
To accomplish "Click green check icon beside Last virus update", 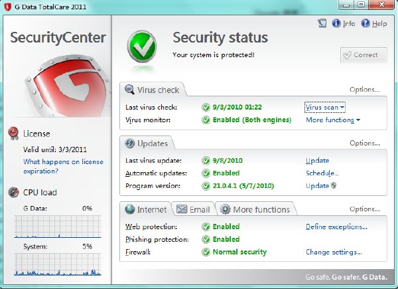I will [x=206, y=161].
